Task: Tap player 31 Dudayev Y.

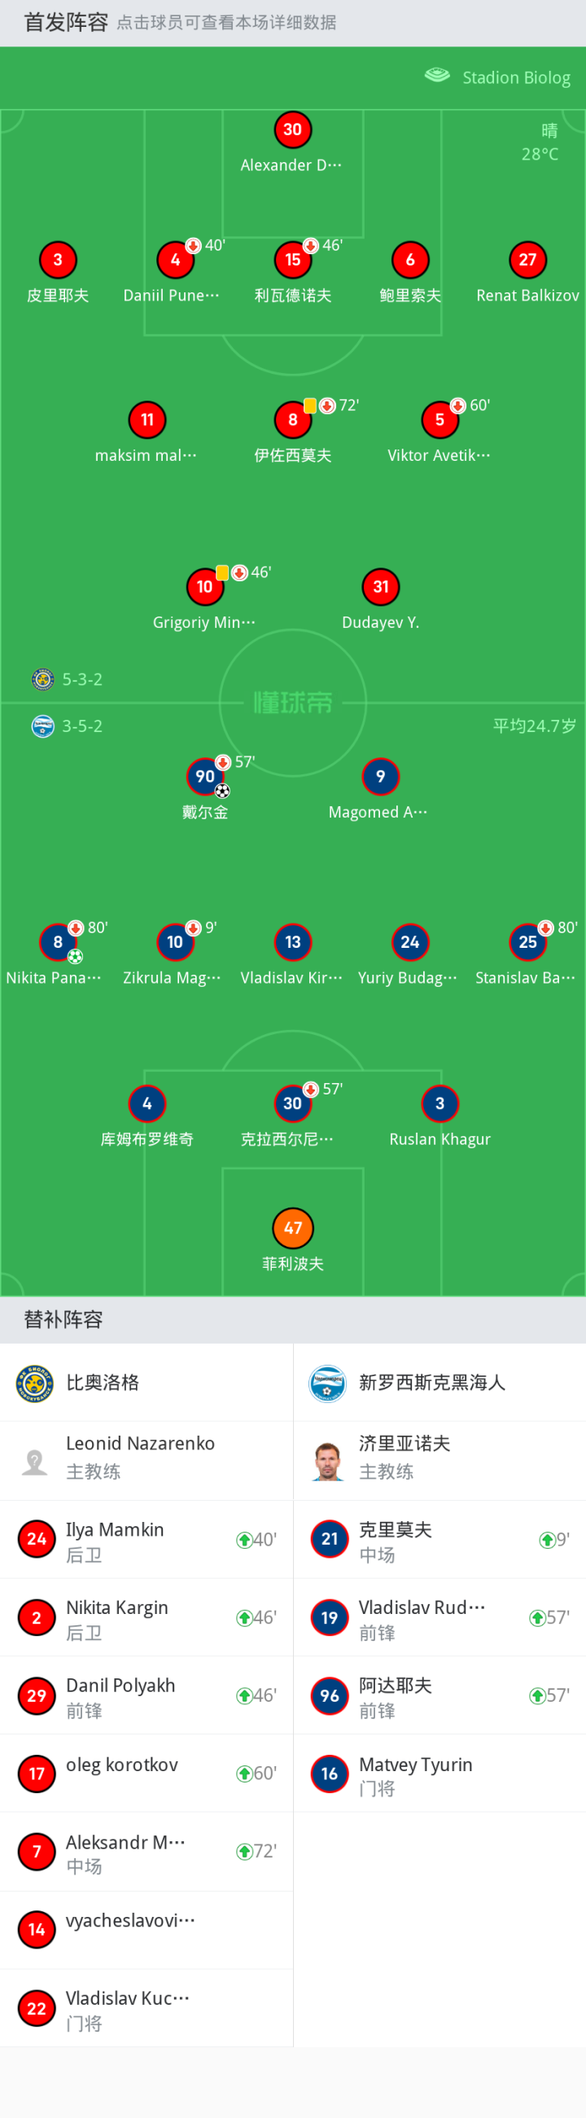Action: tap(381, 586)
